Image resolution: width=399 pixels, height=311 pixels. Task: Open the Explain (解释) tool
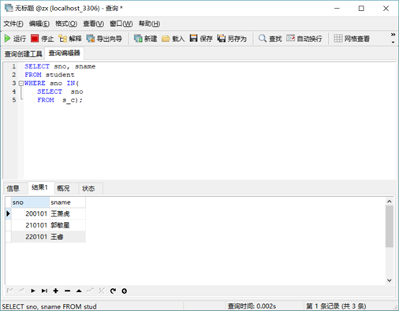click(x=70, y=39)
